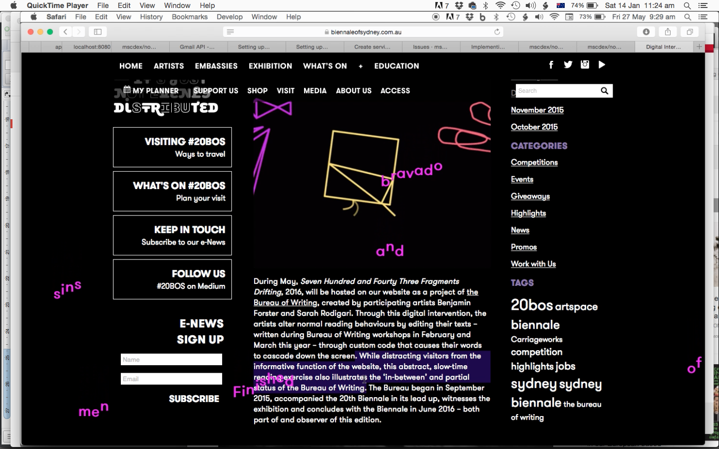Open Reader view icon in address bar
Screen dimensions: 719x449
tap(230, 32)
